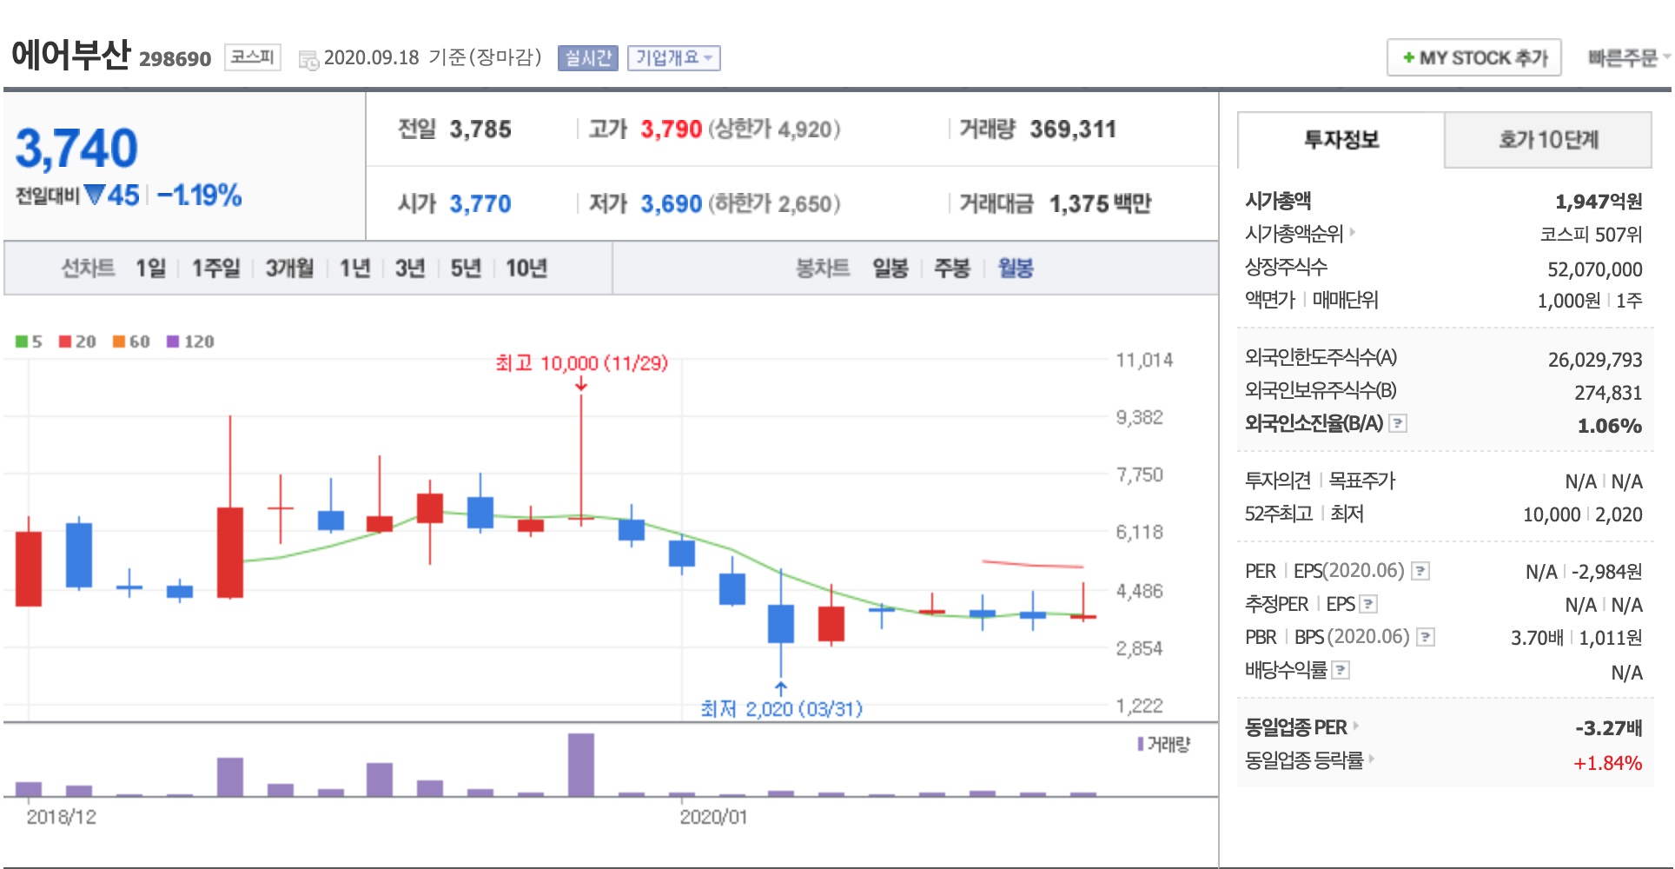This screenshot has width=1675, height=869.
Task: Click the 시가 value 3,770
Action: point(480,204)
